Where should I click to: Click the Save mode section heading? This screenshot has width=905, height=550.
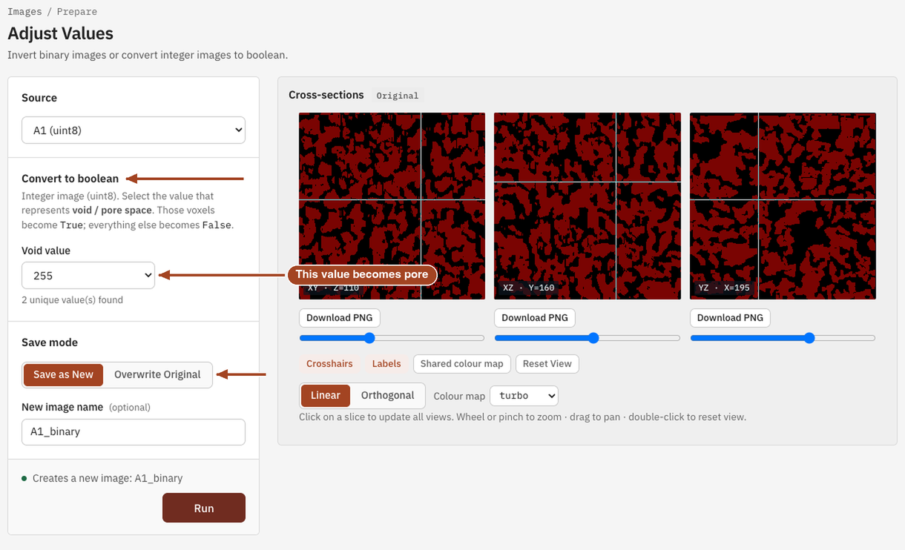50,342
